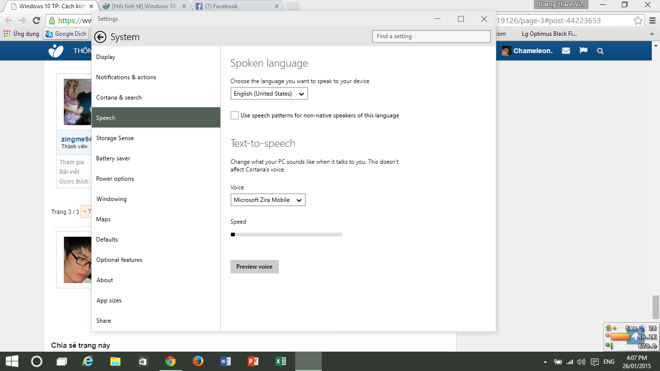Select the Windows 10 TP Chrome tab
660x371 pixels.
(x=51, y=6)
